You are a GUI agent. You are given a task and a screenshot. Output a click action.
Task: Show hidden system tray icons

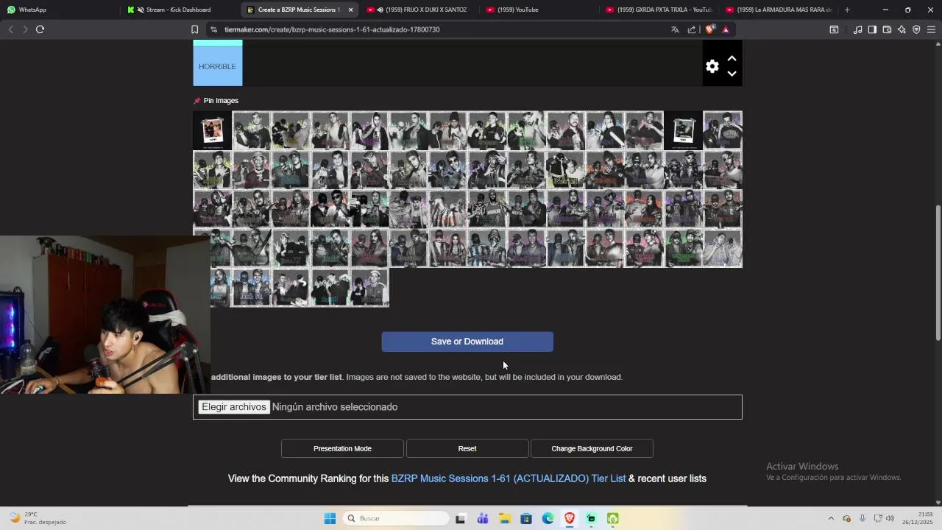pyautogui.click(x=831, y=518)
